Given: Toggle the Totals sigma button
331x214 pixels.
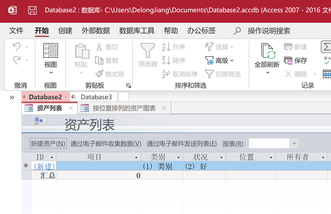Looking at the screenshot, I should pyautogui.click(x=326, y=47).
